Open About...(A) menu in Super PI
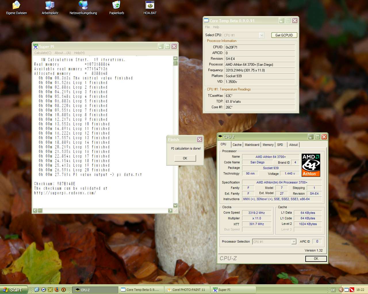The height and width of the screenshot is (294, 368). coord(63,53)
